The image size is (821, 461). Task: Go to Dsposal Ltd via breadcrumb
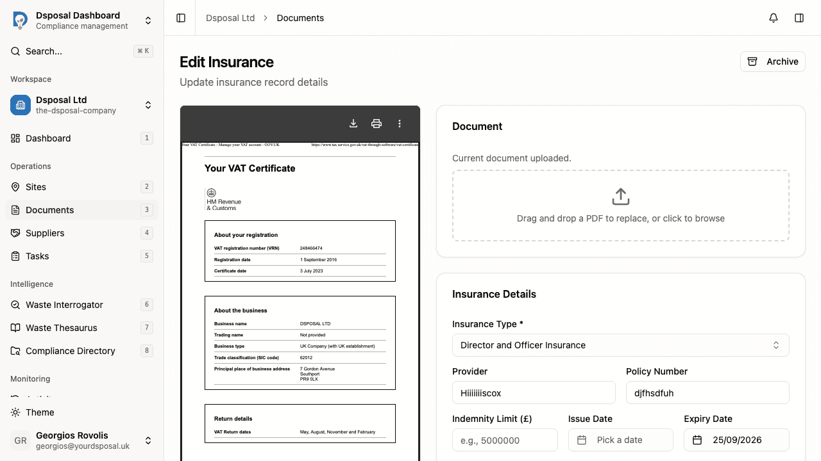click(x=230, y=18)
